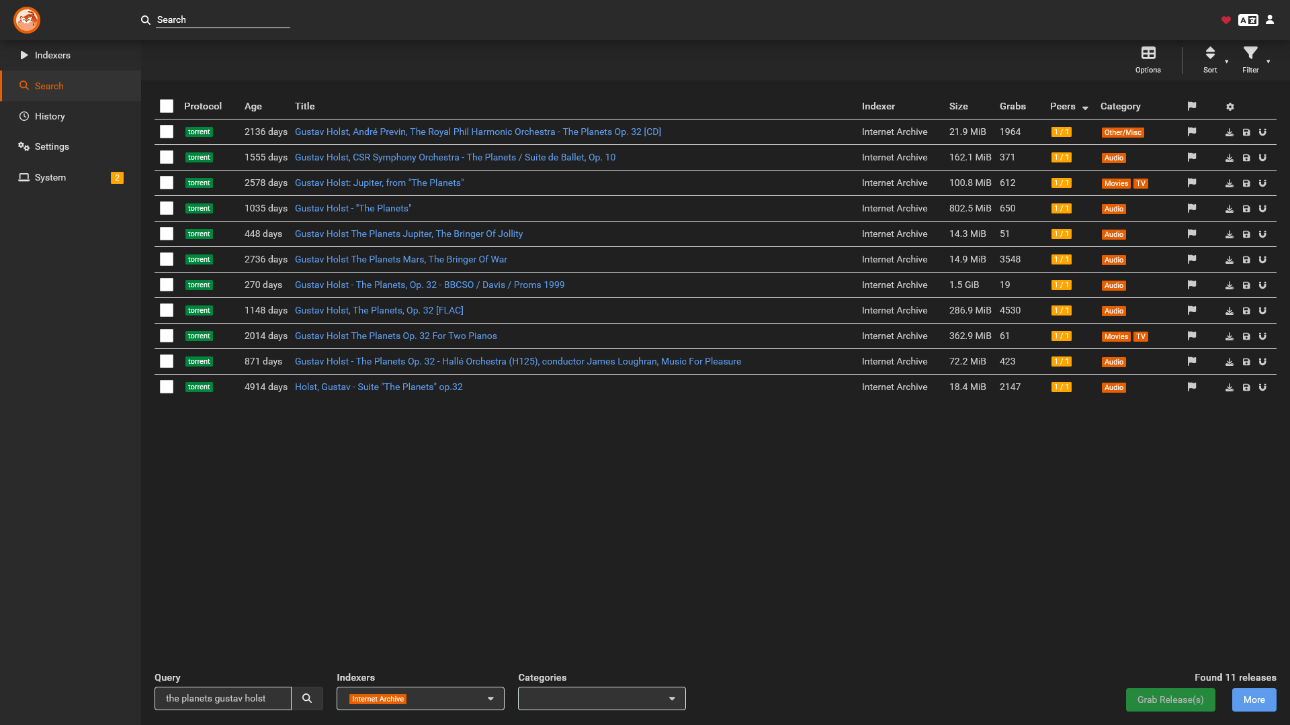The height and width of the screenshot is (725, 1290).
Task: Select Search in the sidebar
Action: click(71, 86)
